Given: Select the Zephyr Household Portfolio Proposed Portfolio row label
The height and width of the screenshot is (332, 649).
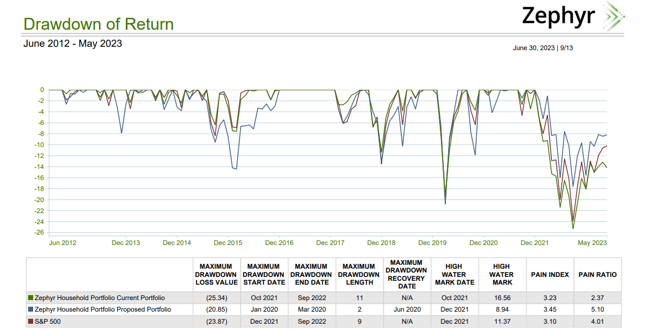Looking at the screenshot, I should tap(103, 309).
